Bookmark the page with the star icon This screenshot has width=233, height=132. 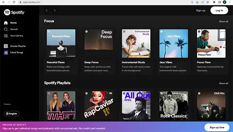tap(208, 2)
